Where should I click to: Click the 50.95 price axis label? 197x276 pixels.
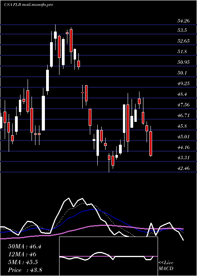184,62
